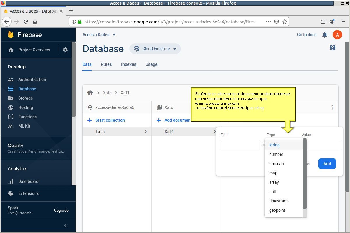Bookmark this page with the star icon

(x=285, y=22)
